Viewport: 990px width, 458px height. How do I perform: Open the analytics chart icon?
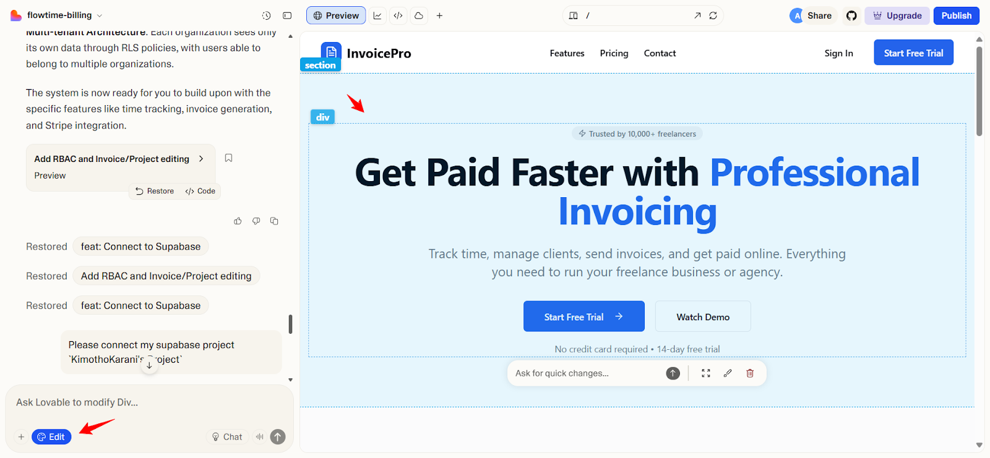click(x=377, y=15)
